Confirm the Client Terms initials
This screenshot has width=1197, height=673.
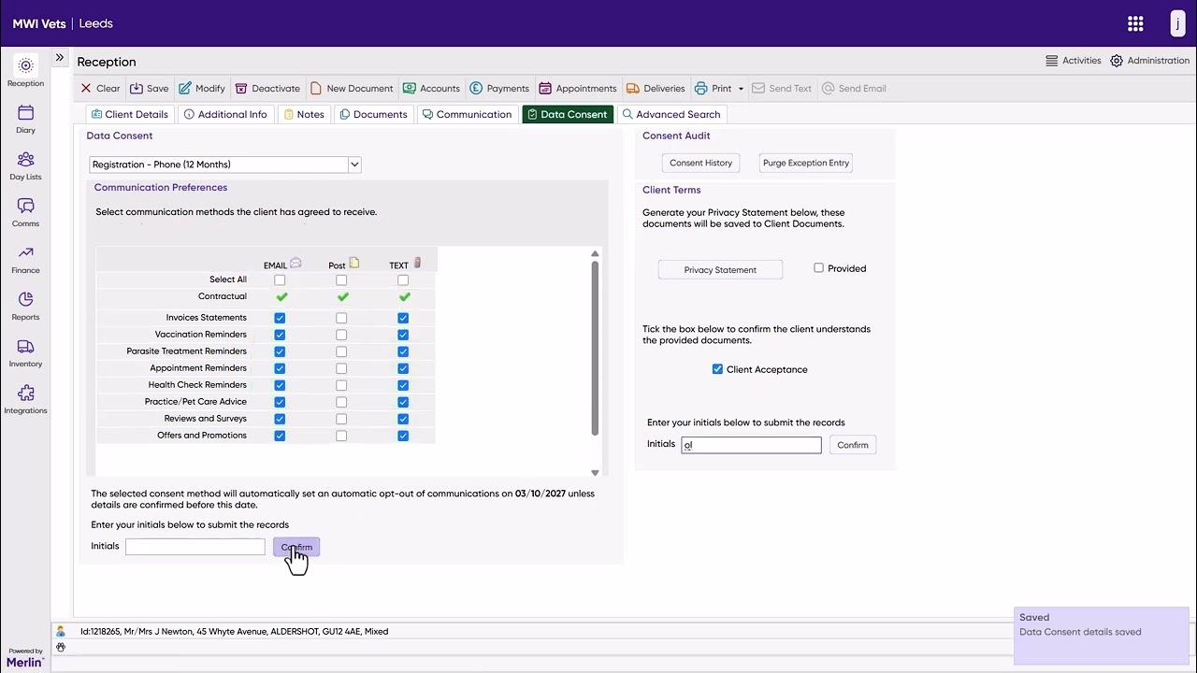coord(853,445)
